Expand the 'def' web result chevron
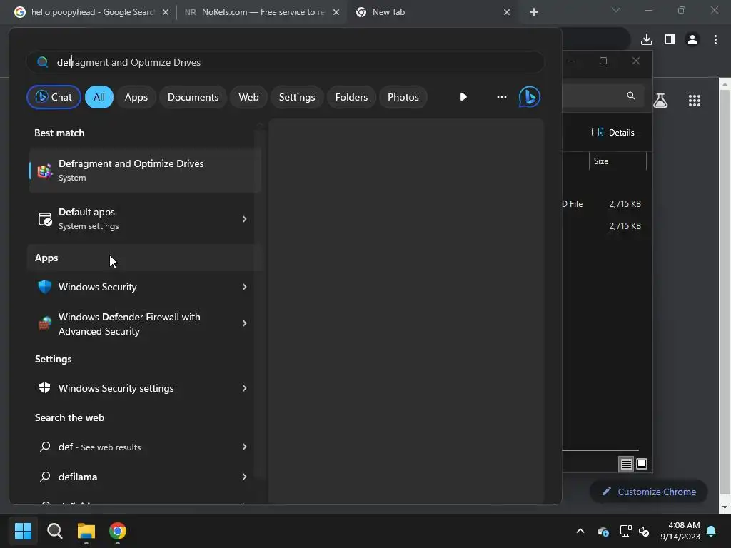This screenshot has width=731, height=548. 244,447
